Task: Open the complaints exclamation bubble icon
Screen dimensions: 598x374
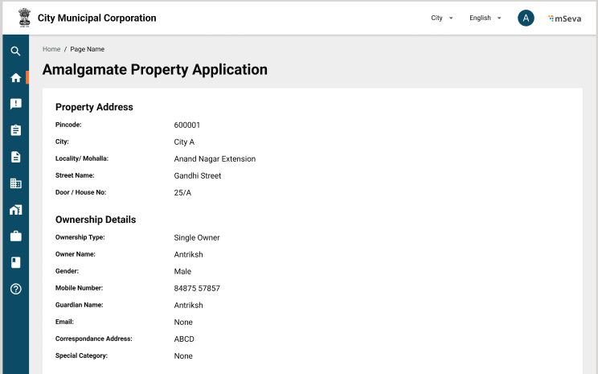Action: click(15, 104)
